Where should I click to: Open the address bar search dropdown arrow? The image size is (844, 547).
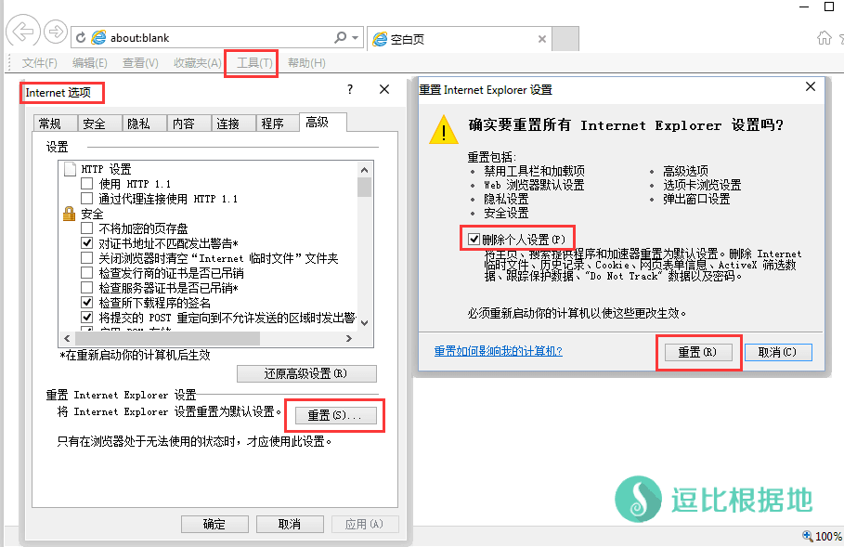pos(356,38)
